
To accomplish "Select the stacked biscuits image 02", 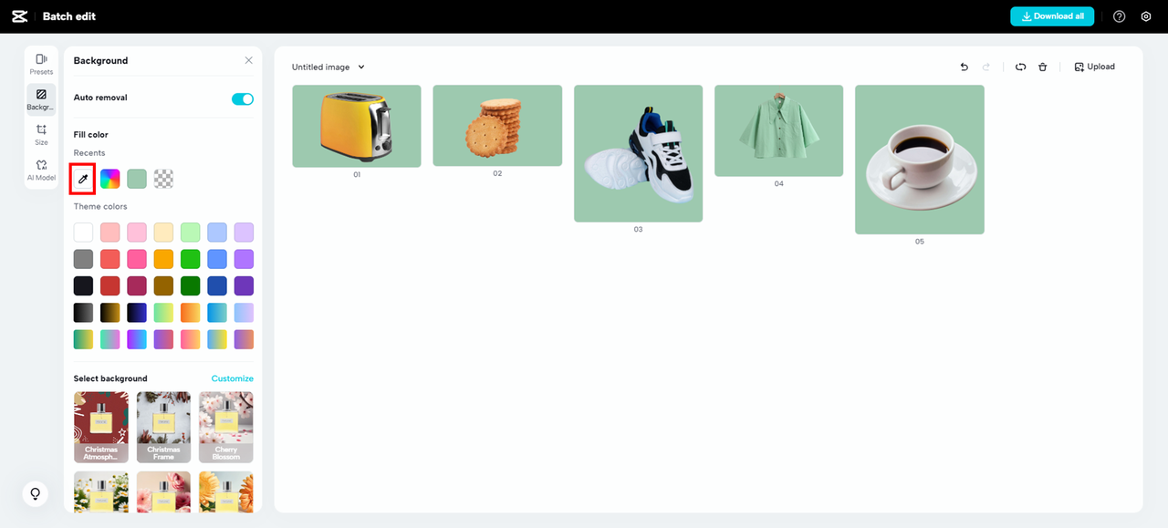I will pos(497,126).
